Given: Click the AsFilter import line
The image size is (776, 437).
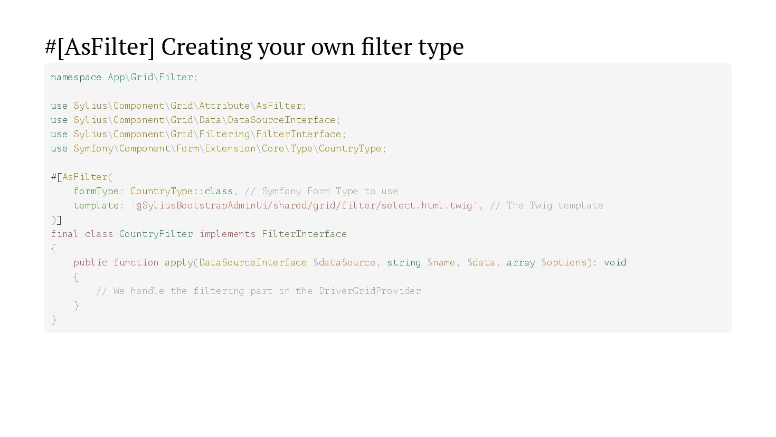Looking at the screenshot, I should pyautogui.click(x=178, y=106).
